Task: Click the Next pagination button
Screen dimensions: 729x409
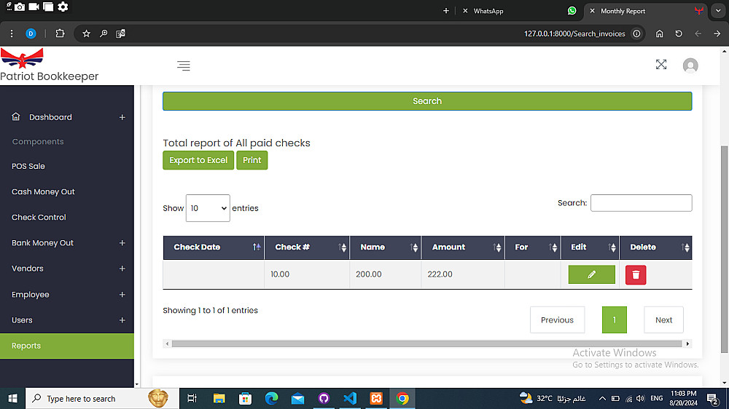Action: (x=663, y=320)
